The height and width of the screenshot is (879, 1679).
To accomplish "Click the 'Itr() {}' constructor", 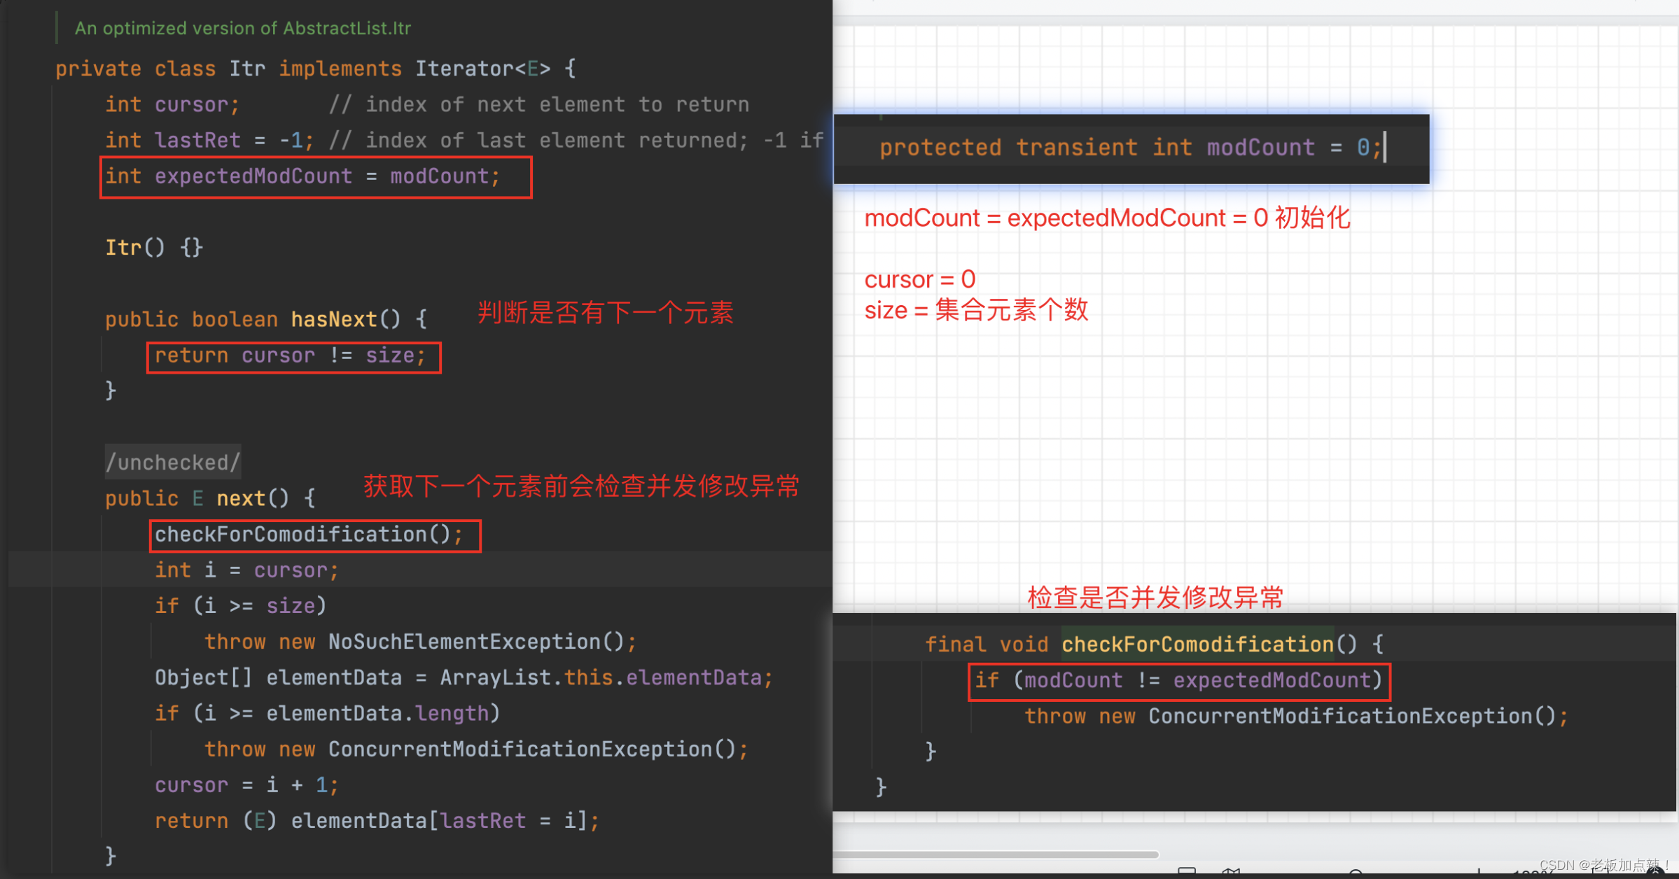I will (154, 248).
